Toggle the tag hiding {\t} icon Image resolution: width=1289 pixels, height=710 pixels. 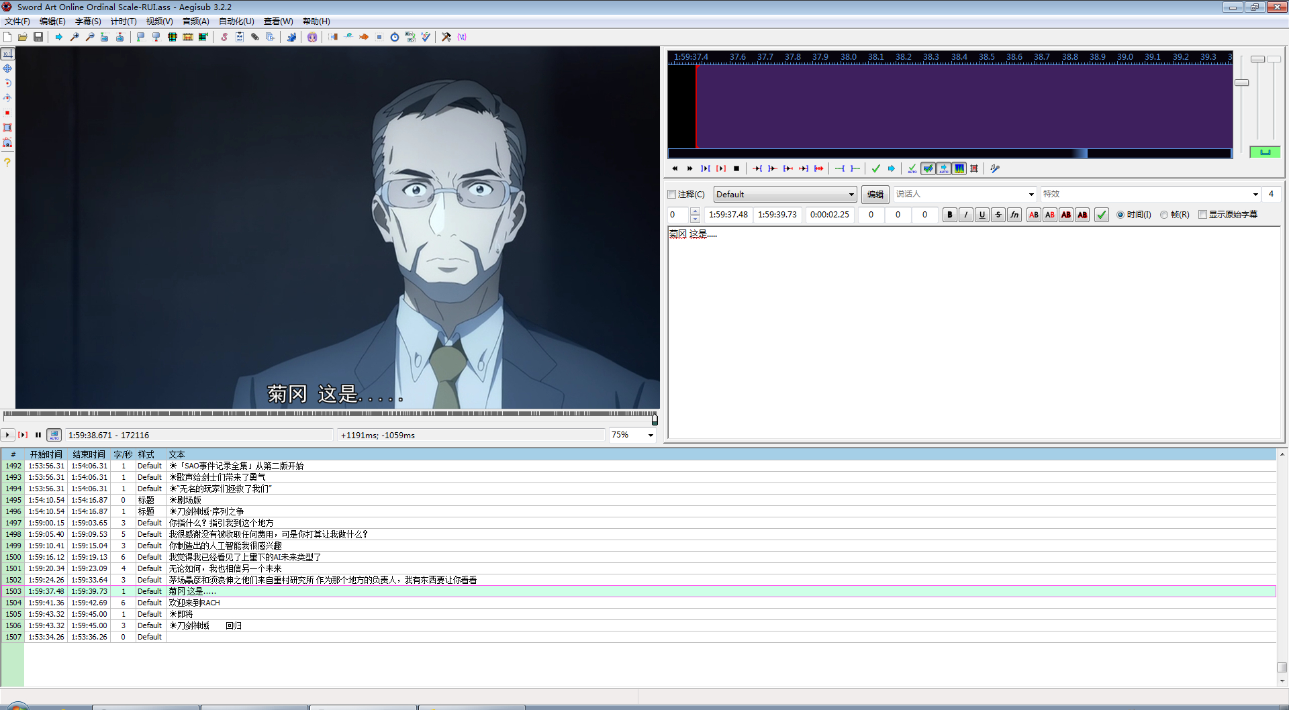coord(462,37)
